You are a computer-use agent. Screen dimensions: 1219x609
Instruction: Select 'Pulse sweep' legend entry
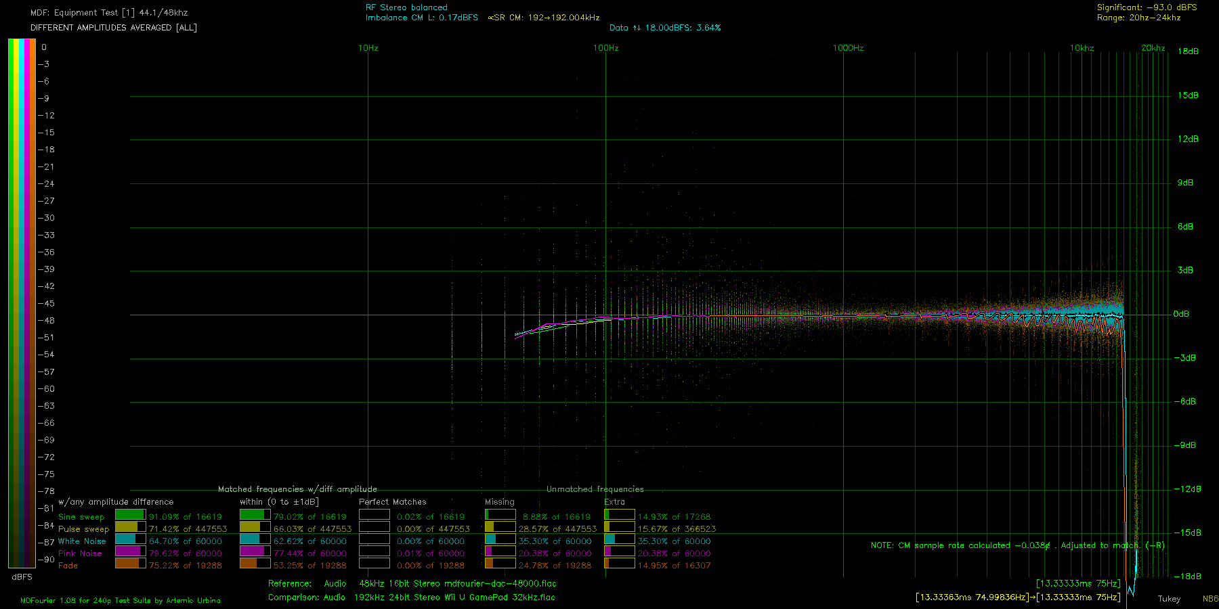click(83, 529)
